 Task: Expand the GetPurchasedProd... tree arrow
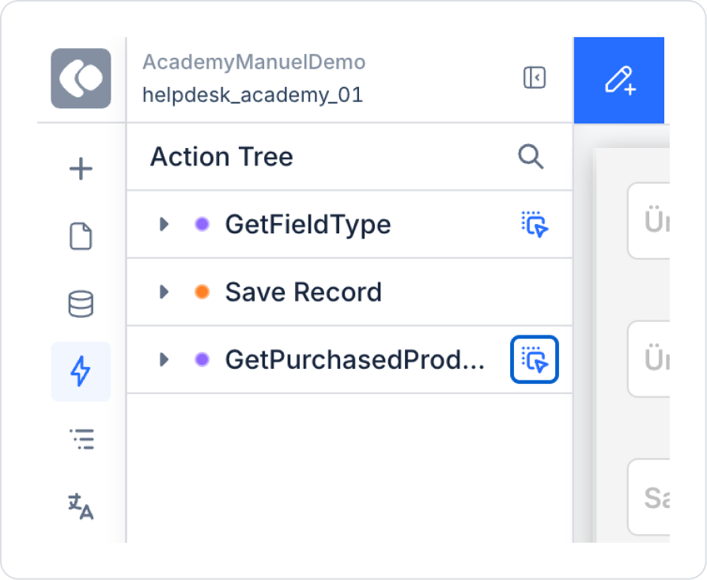click(164, 359)
